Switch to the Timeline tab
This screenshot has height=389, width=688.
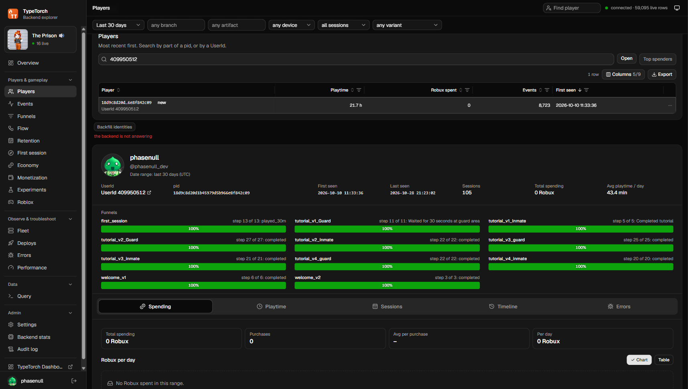tap(503, 307)
